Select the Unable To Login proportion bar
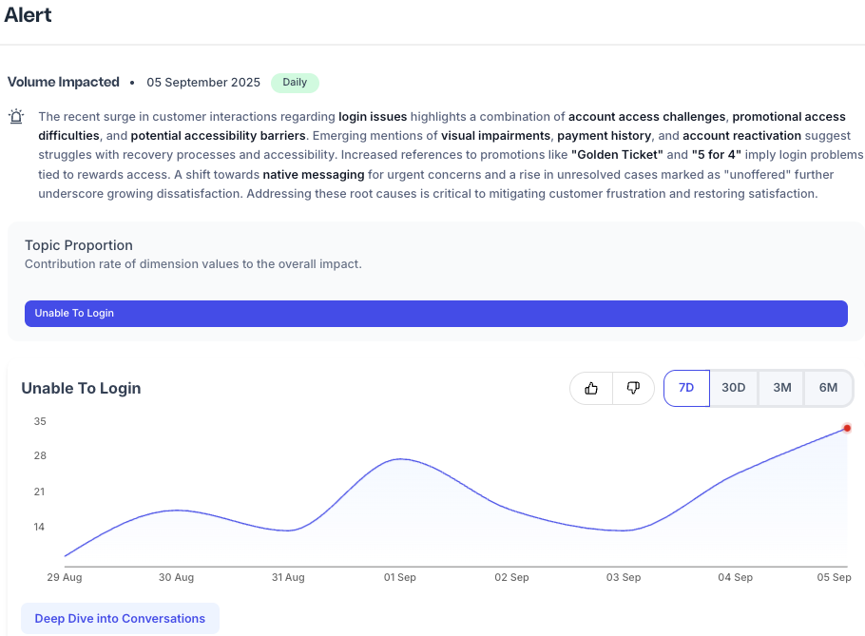This screenshot has width=865, height=636. coord(435,313)
